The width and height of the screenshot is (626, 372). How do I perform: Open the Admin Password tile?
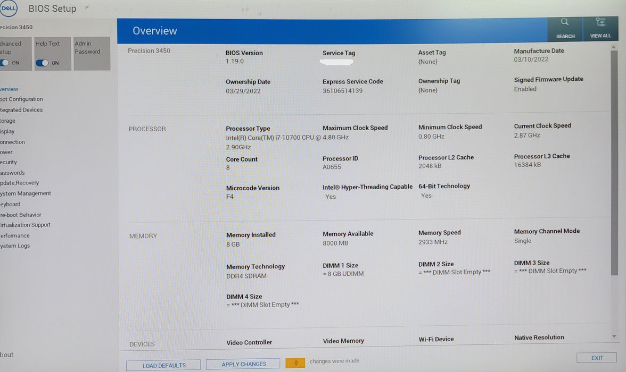92,54
